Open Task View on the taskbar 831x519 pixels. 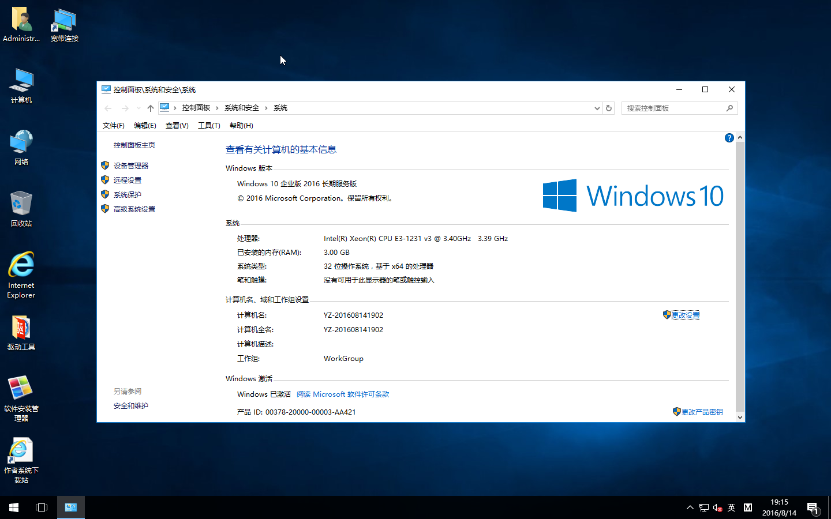42,507
